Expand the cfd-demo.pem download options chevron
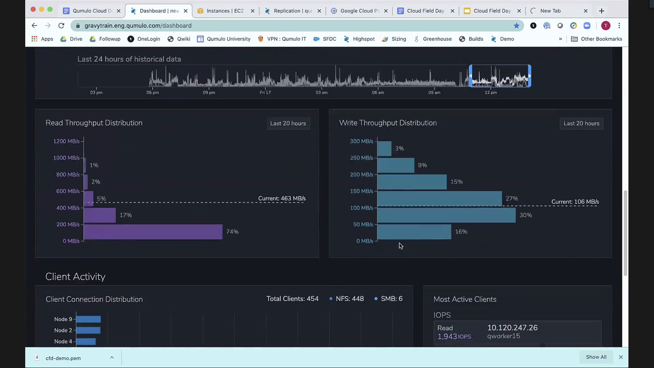The width and height of the screenshot is (654, 368). coord(112,357)
